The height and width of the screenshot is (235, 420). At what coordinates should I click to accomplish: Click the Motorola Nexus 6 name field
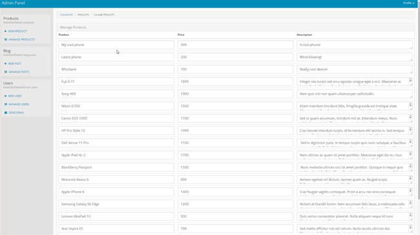pos(116,180)
